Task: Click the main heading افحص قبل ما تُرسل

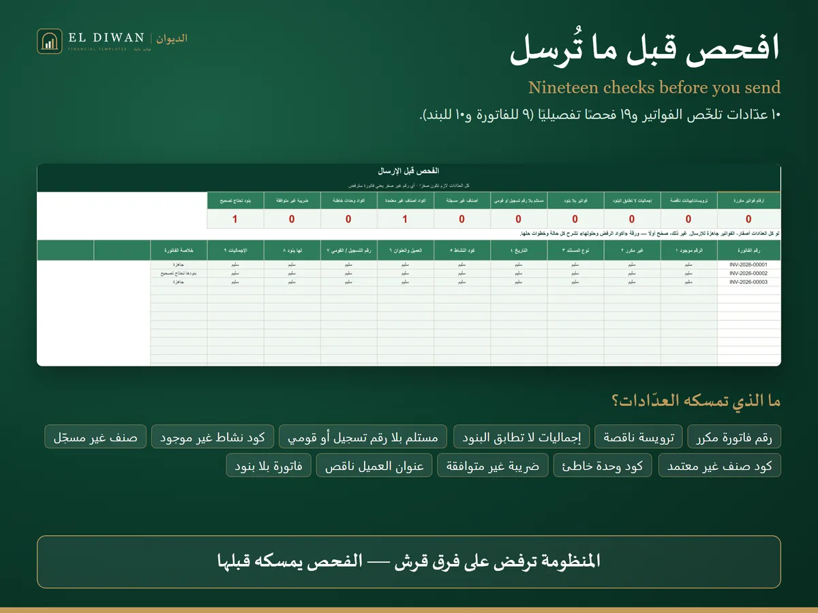Action: [x=645, y=50]
